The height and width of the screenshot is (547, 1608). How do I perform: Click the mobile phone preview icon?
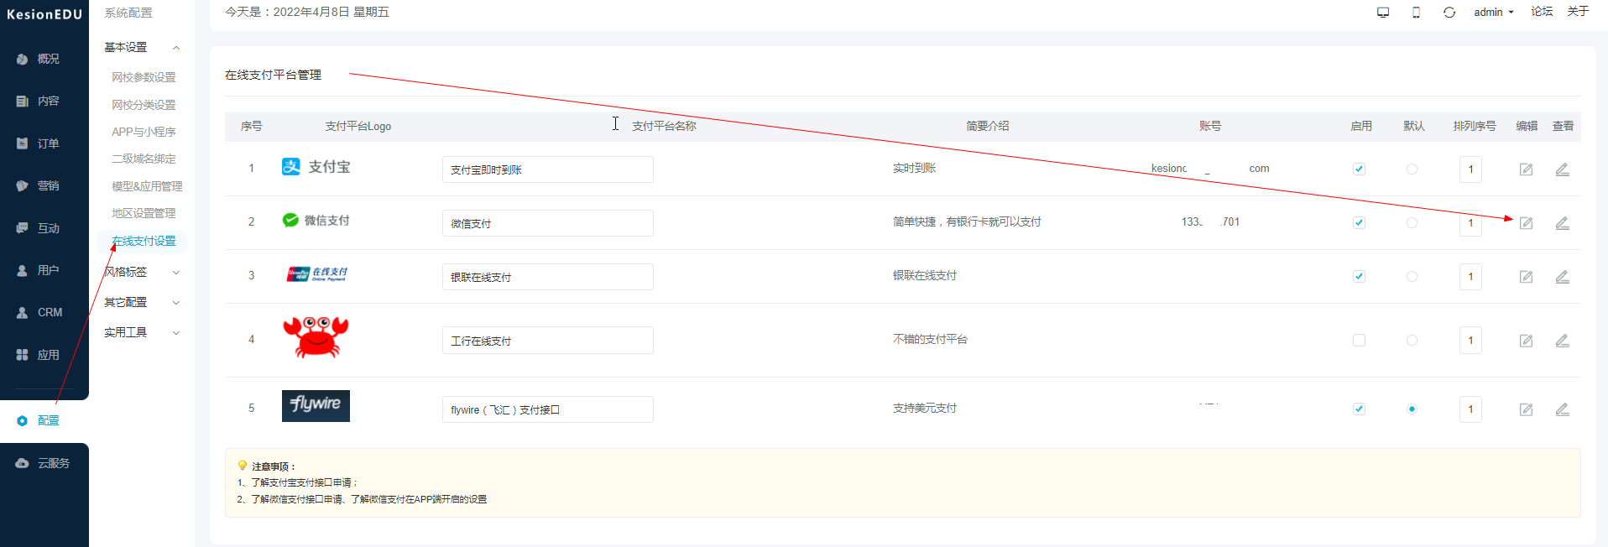(x=1416, y=13)
